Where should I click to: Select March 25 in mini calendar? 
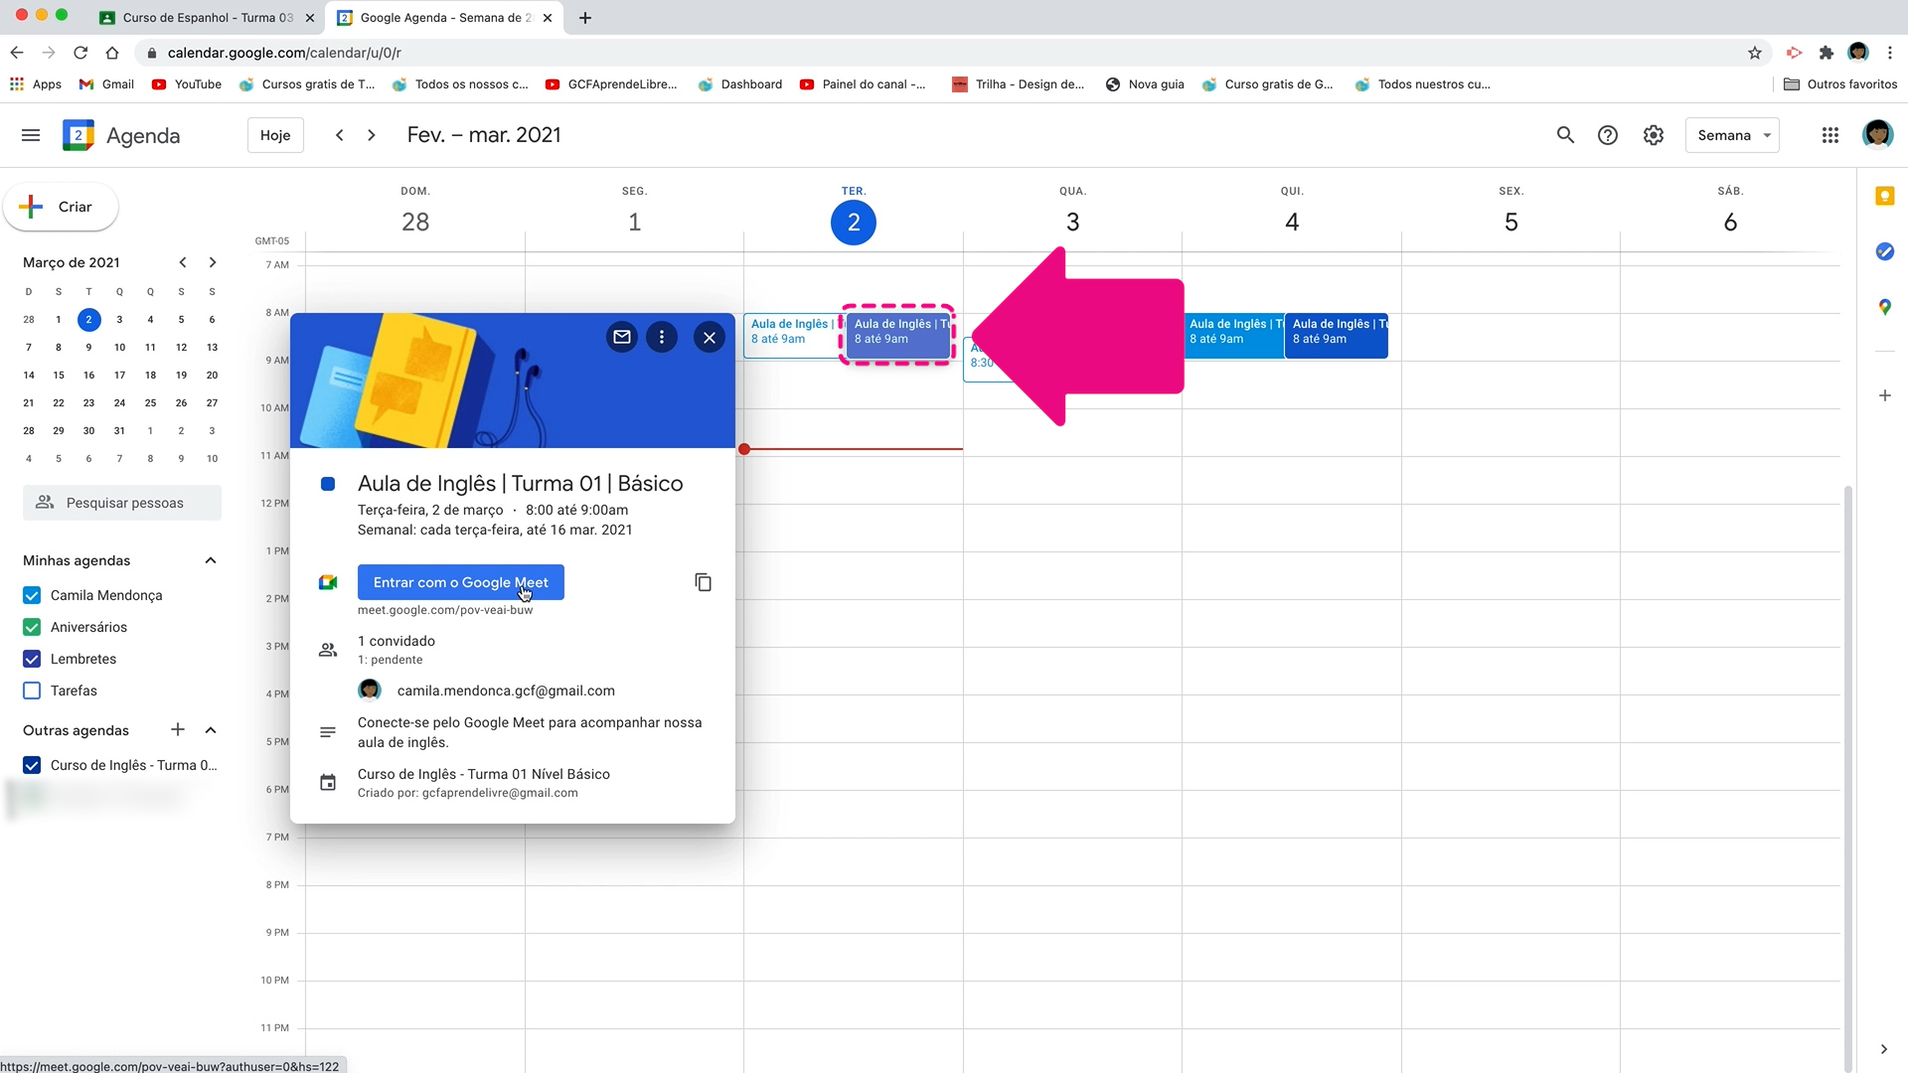150,403
